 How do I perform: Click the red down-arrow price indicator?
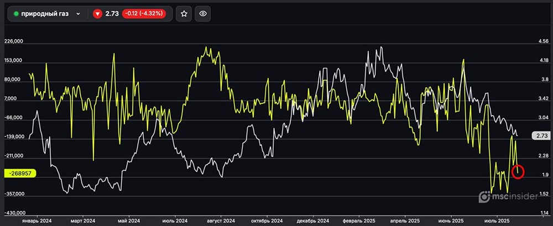pos(98,14)
